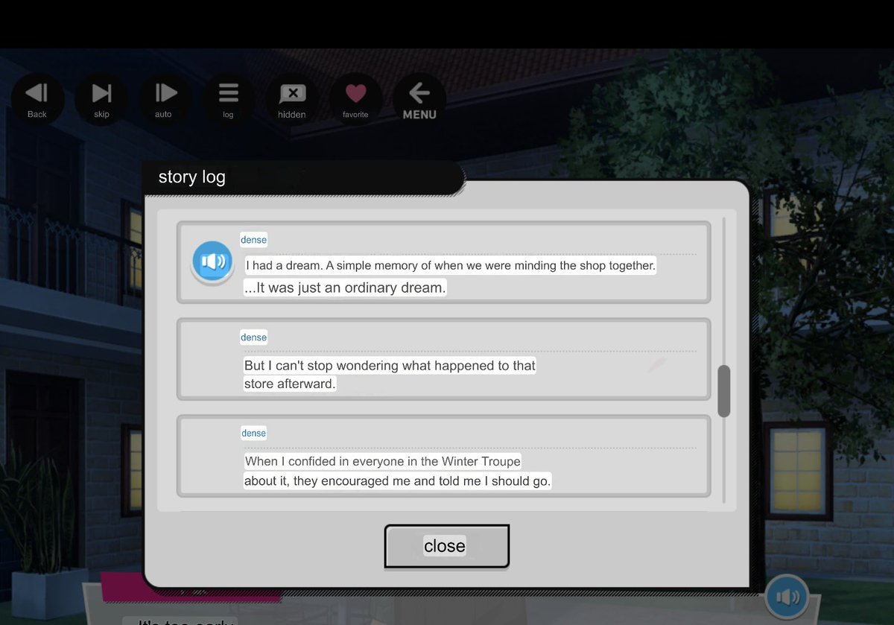Play voice with speaker icon behind the dialog
The height and width of the screenshot is (625, 894).
(787, 597)
